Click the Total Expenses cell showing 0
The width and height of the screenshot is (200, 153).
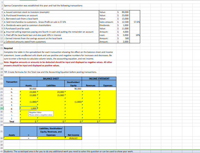108,122
